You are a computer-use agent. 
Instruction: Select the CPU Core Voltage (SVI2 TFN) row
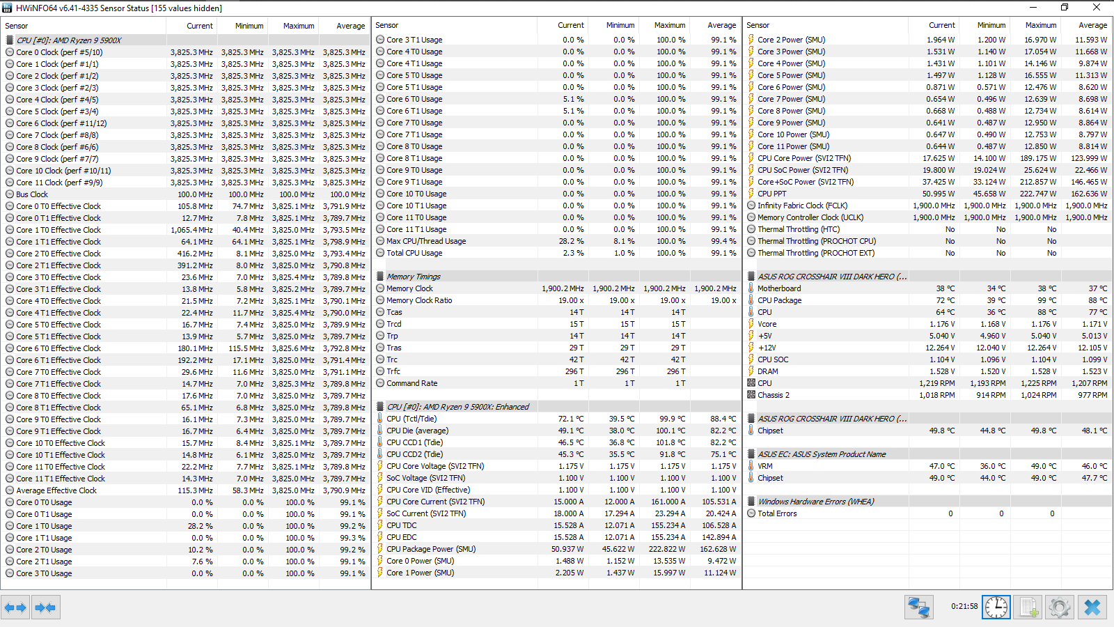(556, 466)
